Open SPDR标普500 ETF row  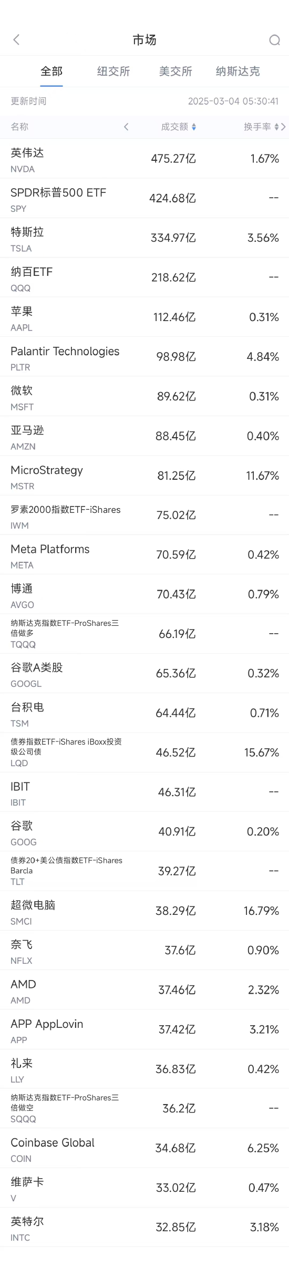pyautogui.click(x=145, y=198)
